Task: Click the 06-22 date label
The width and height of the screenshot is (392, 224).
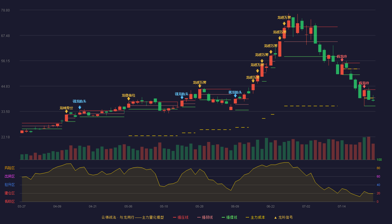Action: pyautogui.click(x=270, y=206)
